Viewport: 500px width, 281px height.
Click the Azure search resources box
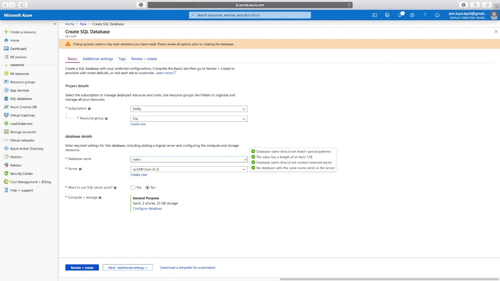(x=250, y=15)
